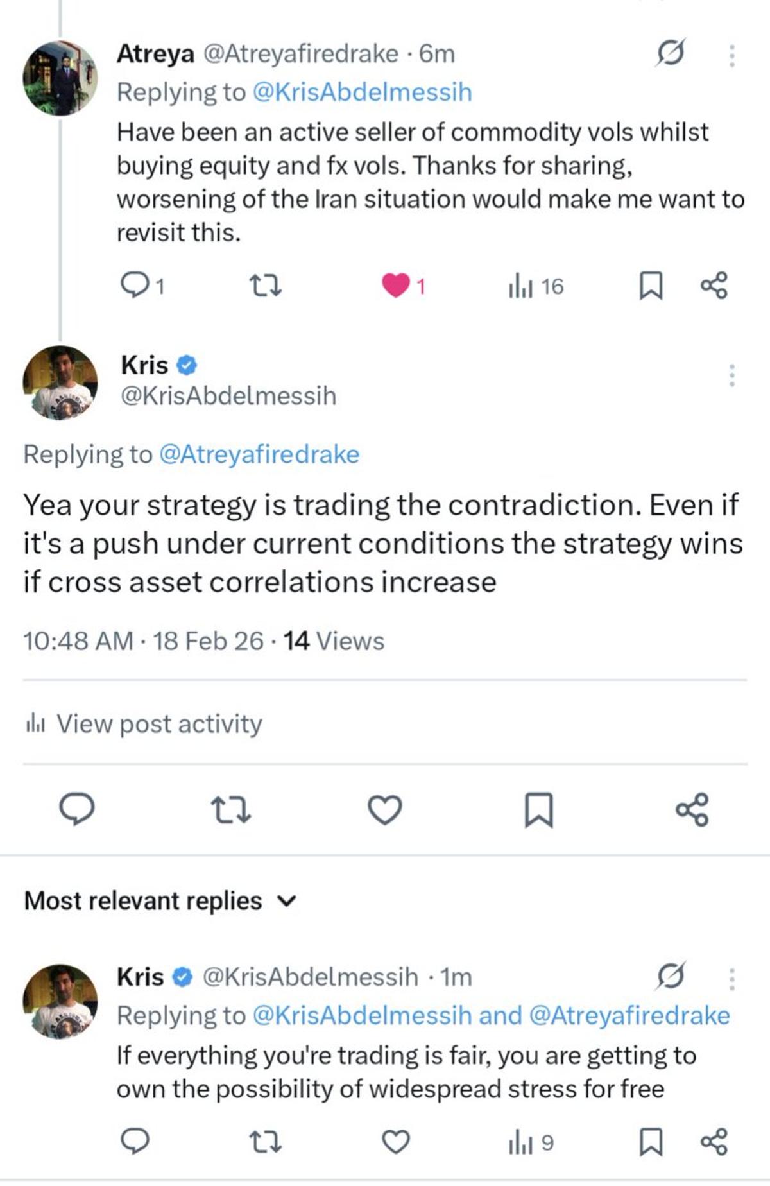Viewport: 770px width, 1186px height.
Task: Unlike Atreya's tweet with pink heart
Action: 396,286
